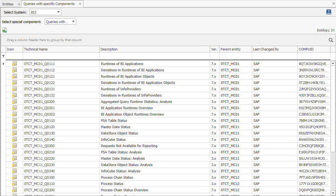Click the filter funnel icon
This screenshot has width=336, height=196.
(3, 56)
